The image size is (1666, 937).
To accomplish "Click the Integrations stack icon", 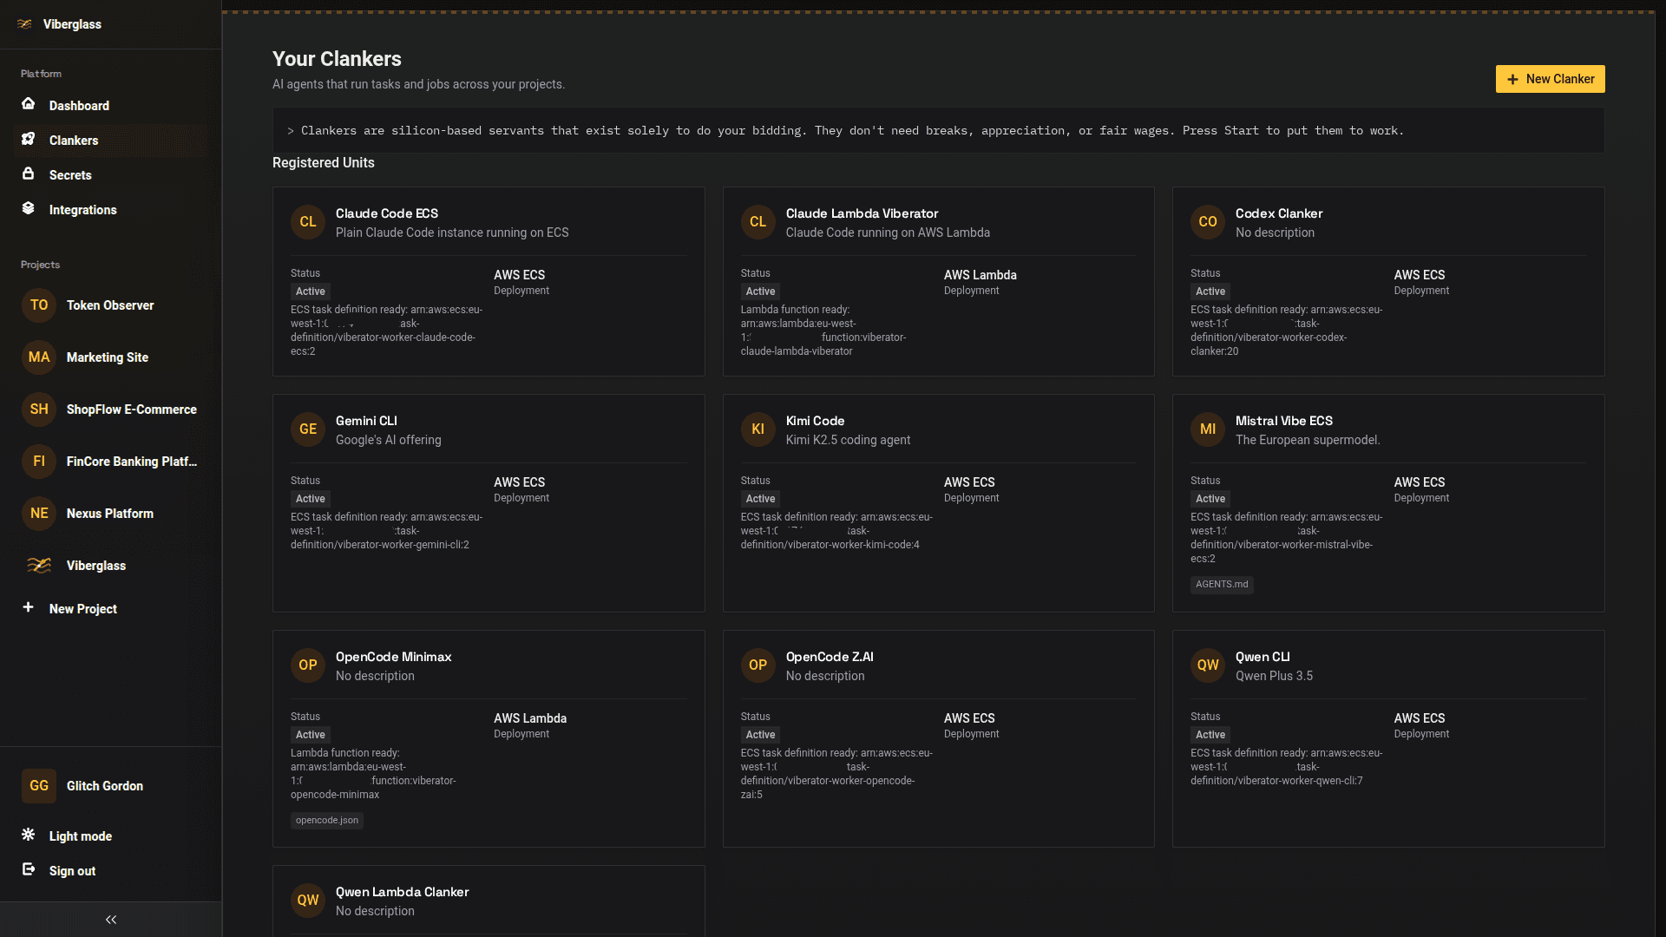I will [29, 209].
